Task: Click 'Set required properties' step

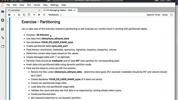Action: pos(56,98)
